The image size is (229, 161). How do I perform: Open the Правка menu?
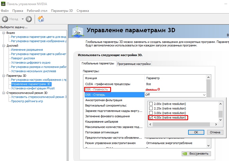pyautogui.click(x=18, y=11)
